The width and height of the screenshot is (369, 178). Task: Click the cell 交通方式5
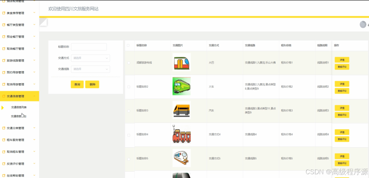tap(215, 158)
